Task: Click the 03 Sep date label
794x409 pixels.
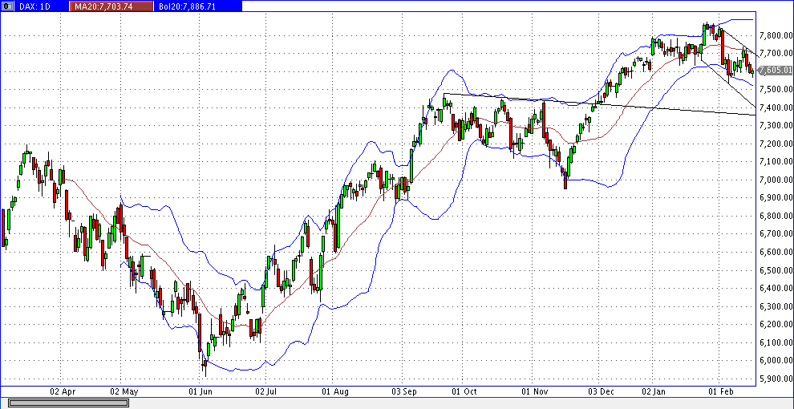Action: point(403,391)
